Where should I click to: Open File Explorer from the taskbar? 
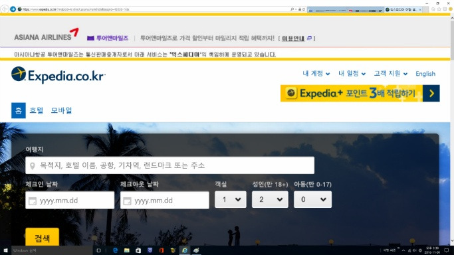126,250
